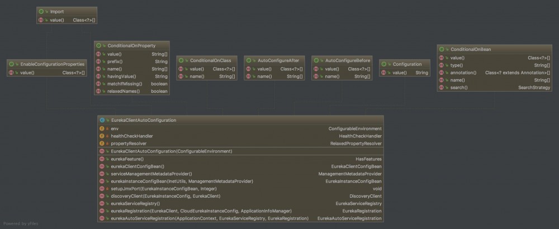
Task: Click the annotation icon beside Configuration title
Action: point(384,64)
